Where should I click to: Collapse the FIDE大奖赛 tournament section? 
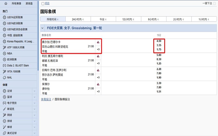click(43, 28)
